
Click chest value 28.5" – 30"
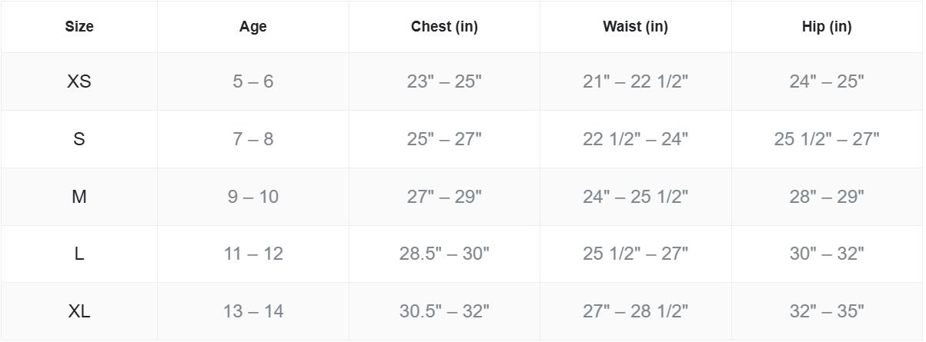coord(444,254)
